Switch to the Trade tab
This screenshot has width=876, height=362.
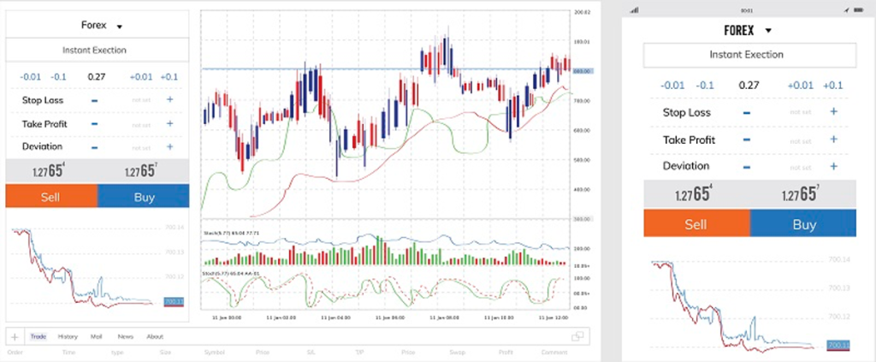[x=38, y=337]
